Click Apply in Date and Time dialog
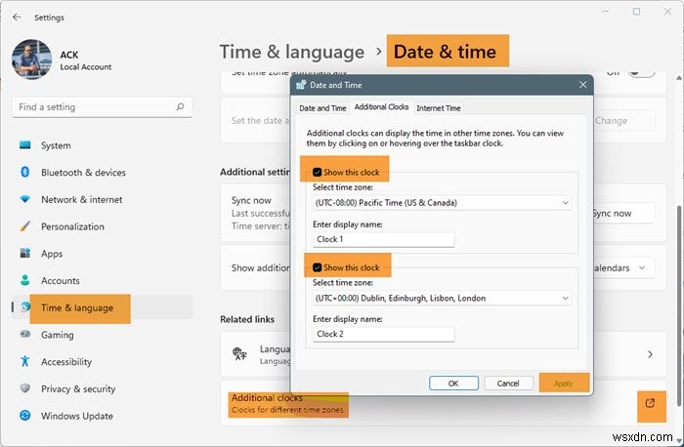This screenshot has width=684, height=447. tap(563, 384)
